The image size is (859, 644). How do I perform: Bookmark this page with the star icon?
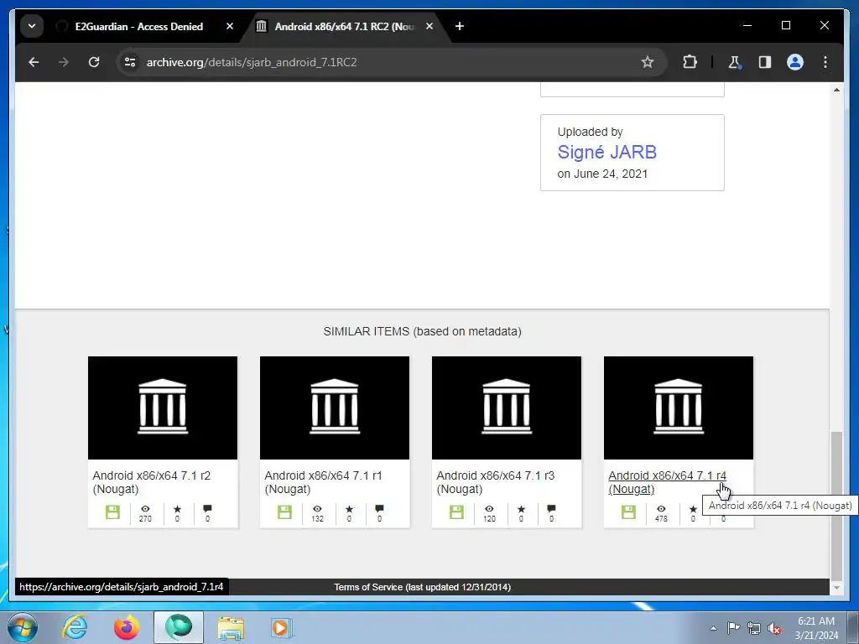click(648, 62)
